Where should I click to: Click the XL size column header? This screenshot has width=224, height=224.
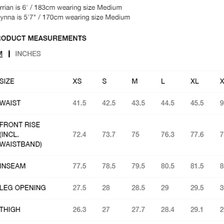coord(195,81)
